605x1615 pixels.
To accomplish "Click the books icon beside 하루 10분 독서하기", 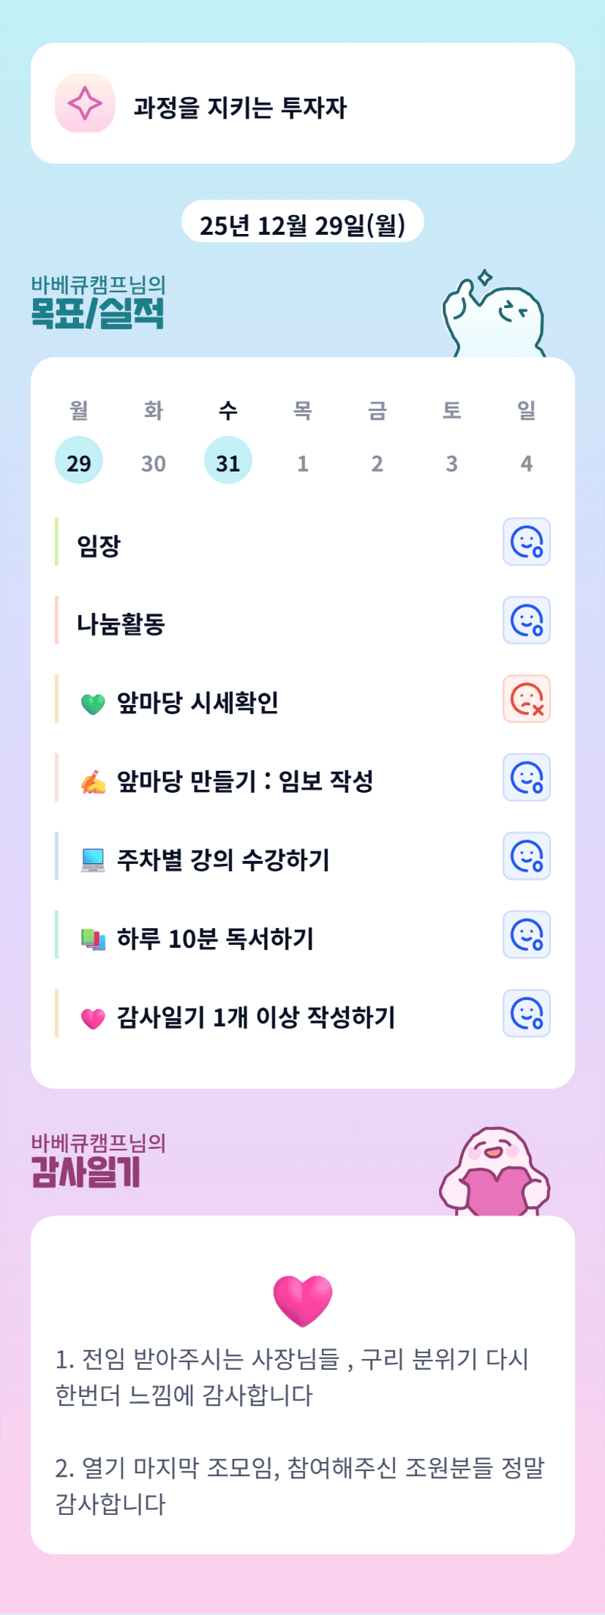I will coord(93,939).
